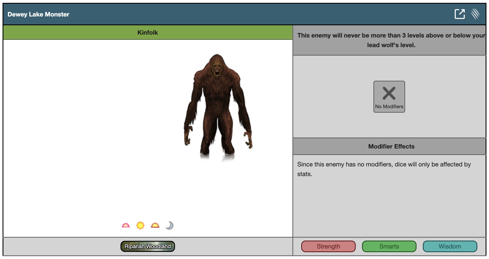
Task: Click the orange dusk sunset icon
Action: tap(155, 225)
